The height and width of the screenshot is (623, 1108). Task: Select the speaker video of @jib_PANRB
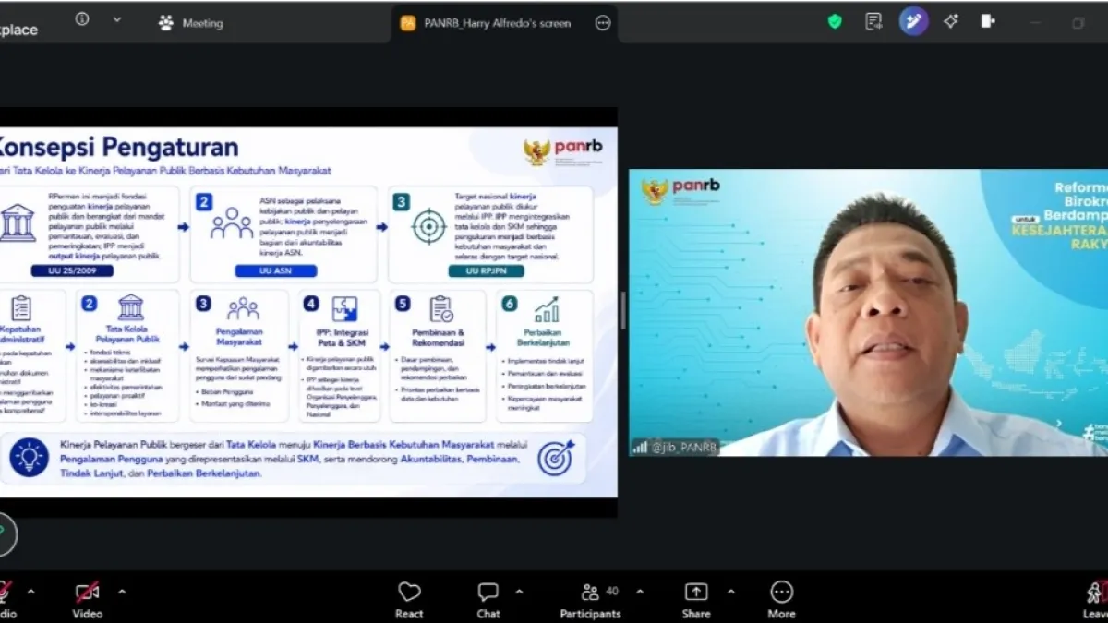[868, 312]
